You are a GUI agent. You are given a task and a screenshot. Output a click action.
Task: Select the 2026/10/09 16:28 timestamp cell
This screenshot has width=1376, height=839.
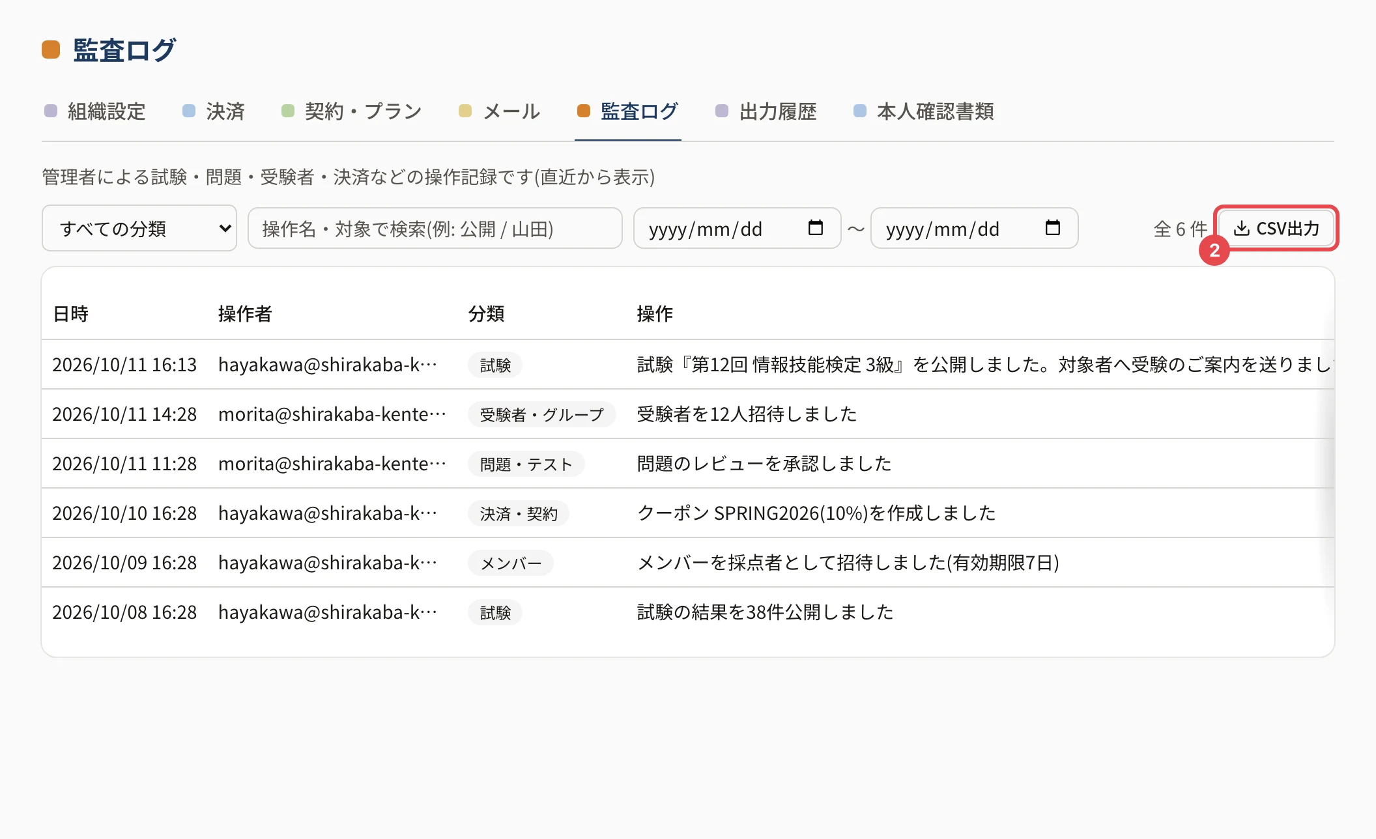pyautogui.click(x=124, y=563)
